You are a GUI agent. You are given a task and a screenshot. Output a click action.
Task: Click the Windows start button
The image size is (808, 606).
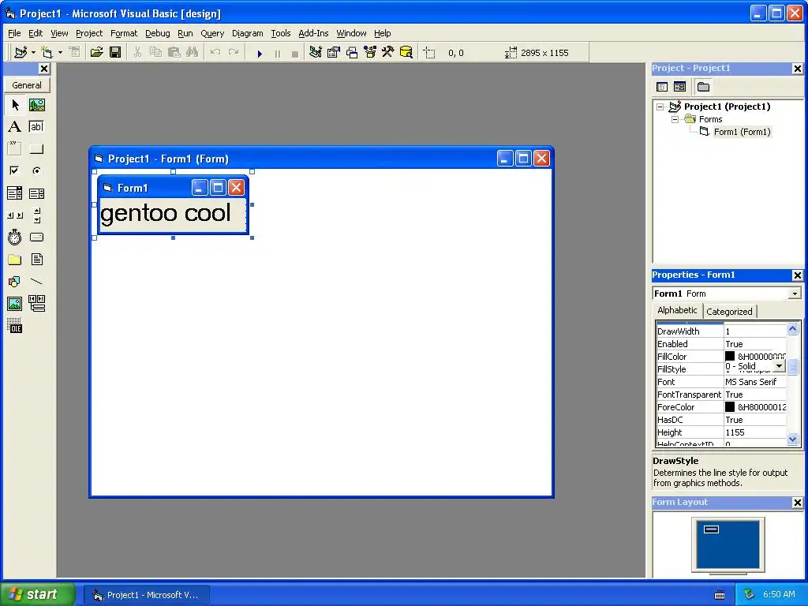click(37, 595)
